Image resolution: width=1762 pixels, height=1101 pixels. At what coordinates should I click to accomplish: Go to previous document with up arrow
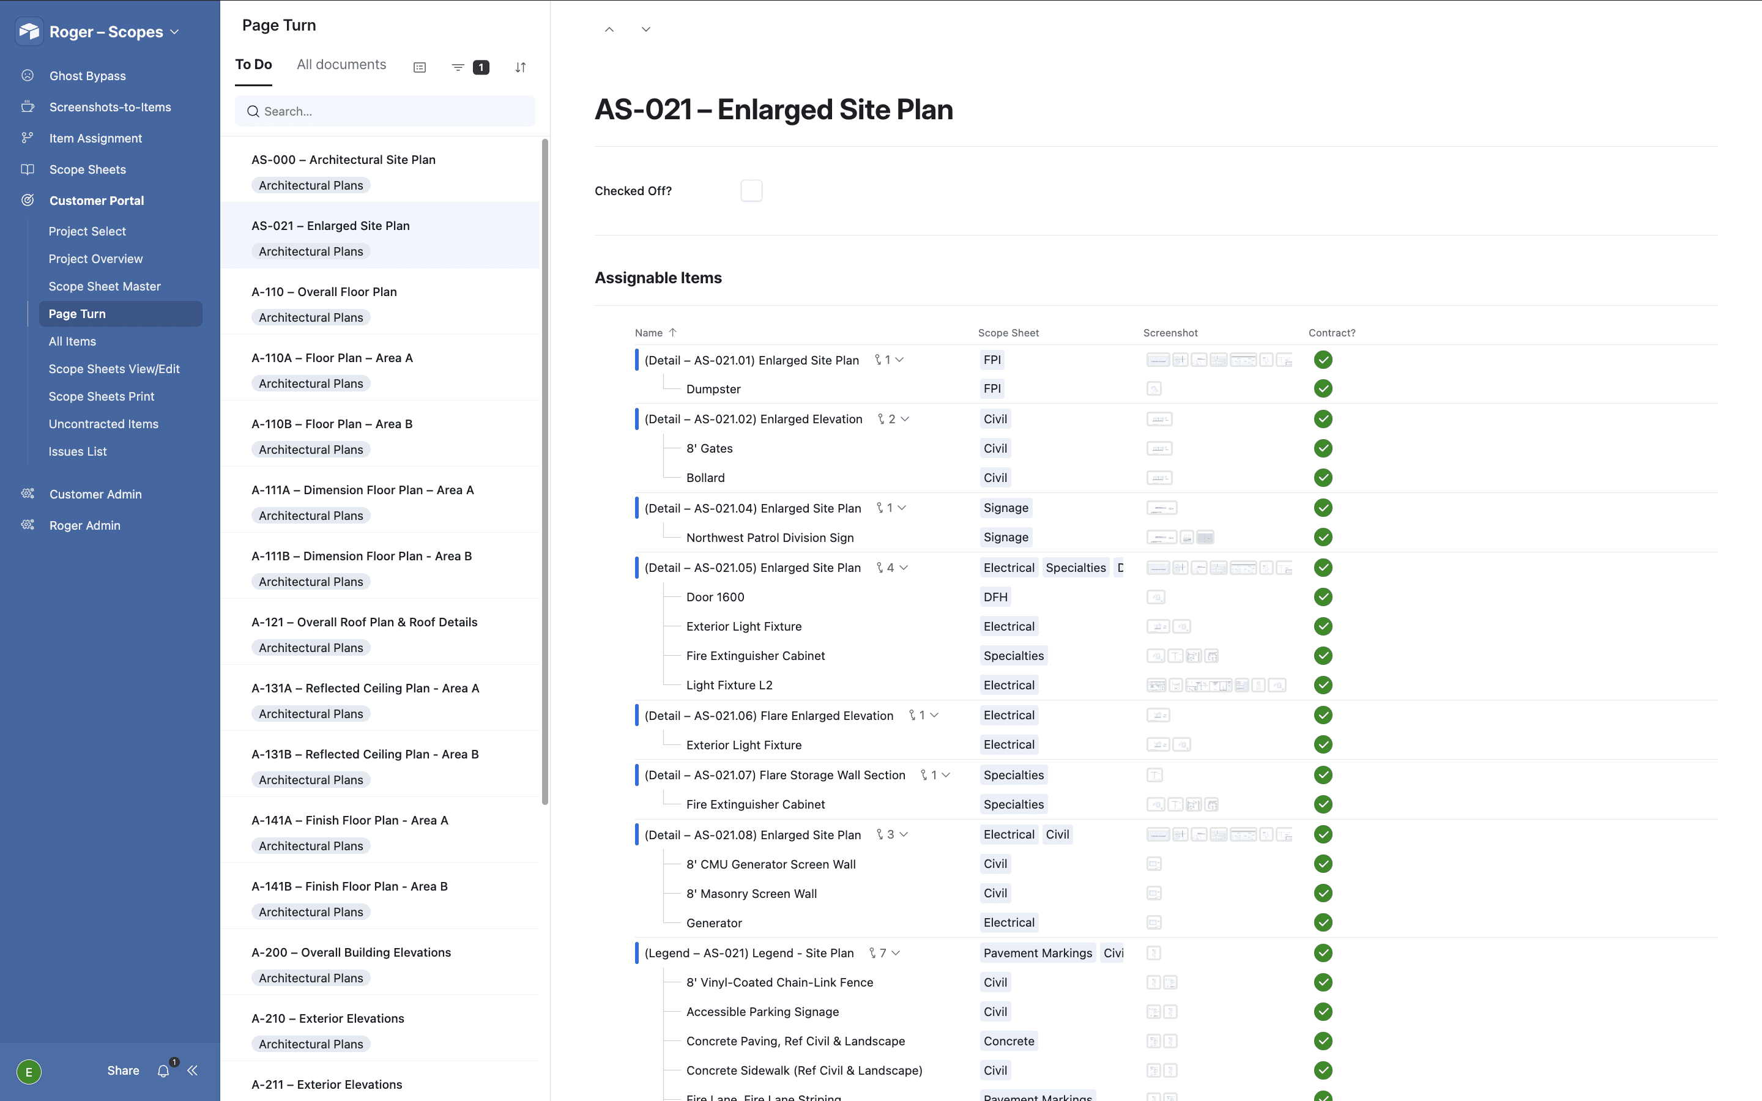(609, 29)
